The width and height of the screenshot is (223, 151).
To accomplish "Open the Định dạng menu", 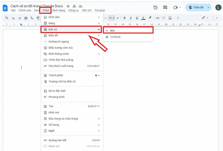I will pos(59,10).
